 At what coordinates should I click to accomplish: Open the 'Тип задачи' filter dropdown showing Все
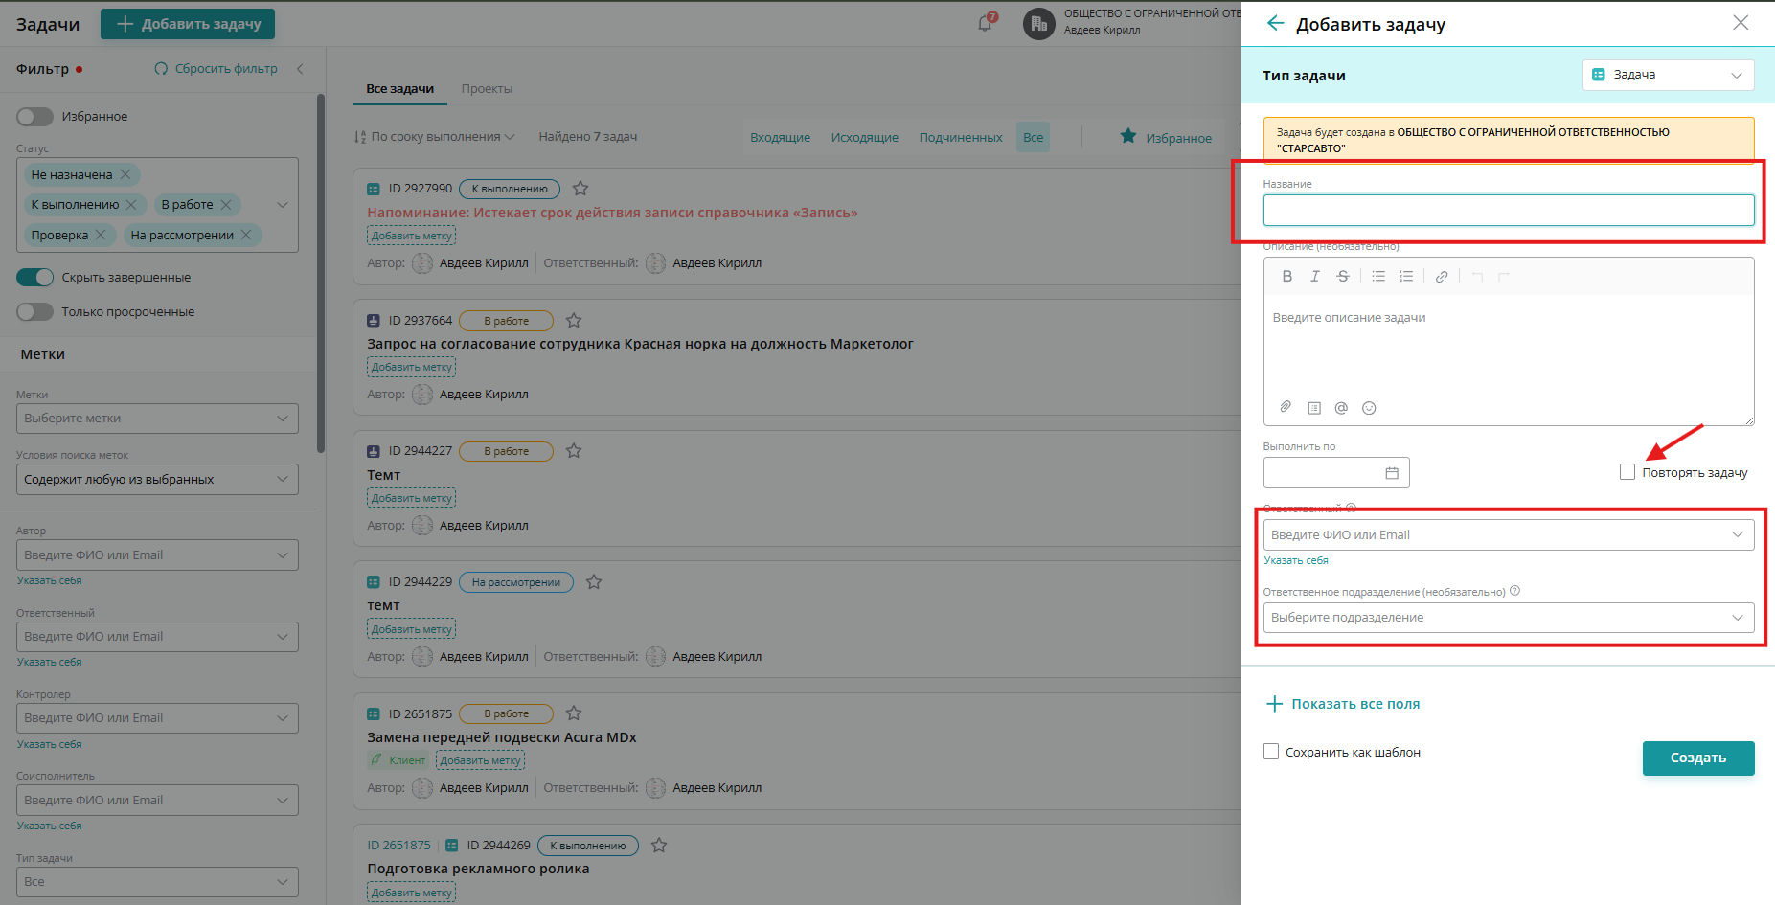coord(157,882)
